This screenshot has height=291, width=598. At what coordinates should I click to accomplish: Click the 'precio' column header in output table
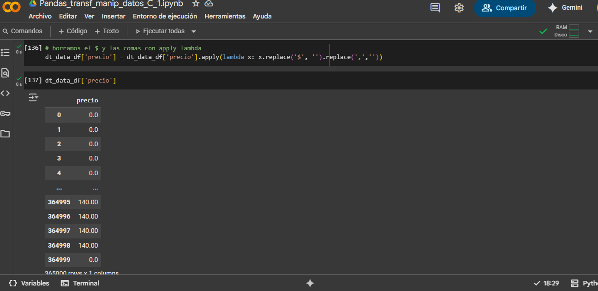coord(87,100)
